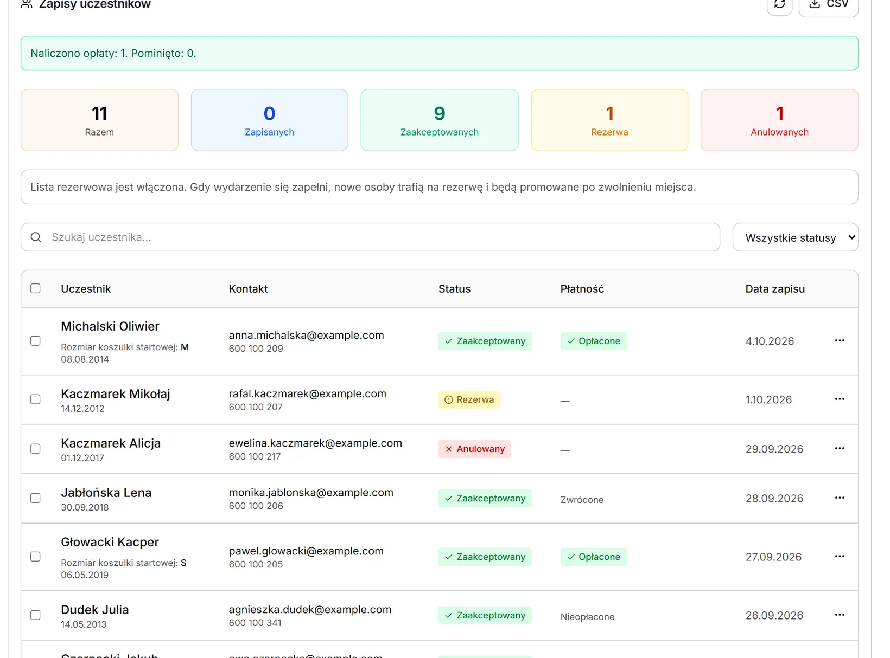Screen dimensions: 890x658
Task: Click the Zapisanych counter card
Action: [x=269, y=120]
